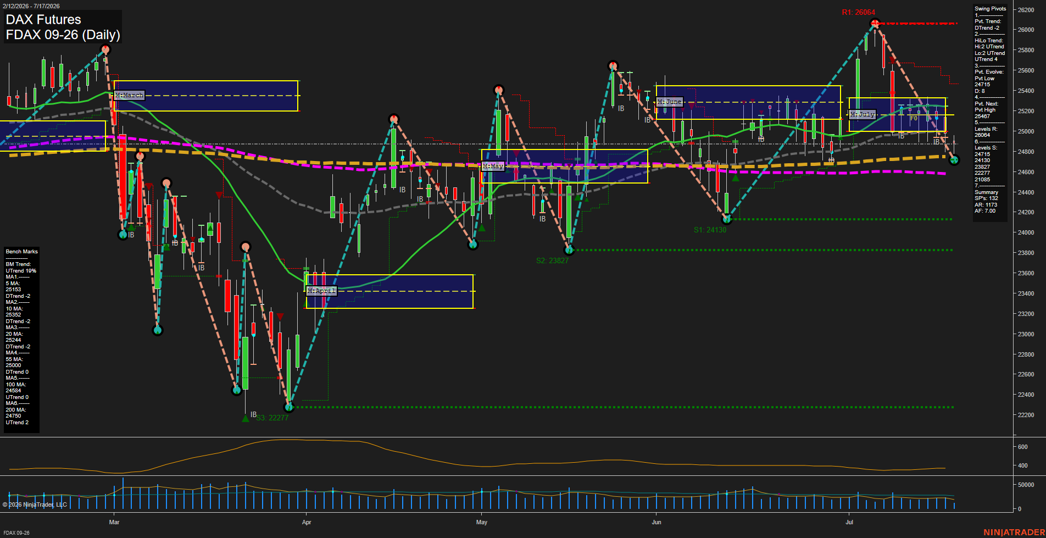
Task: Click the 100 MA: 24584 benchmark entry
Action: pyautogui.click(x=16, y=387)
